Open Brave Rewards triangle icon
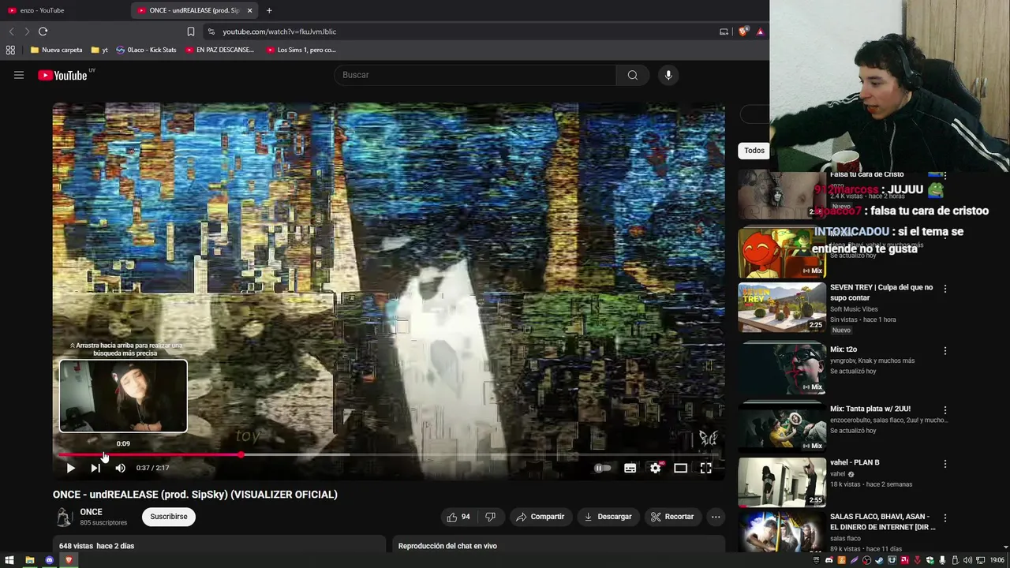The height and width of the screenshot is (568, 1010). [760, 32]
